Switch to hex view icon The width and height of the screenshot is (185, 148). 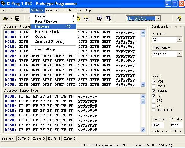click(x=108, y=18)
